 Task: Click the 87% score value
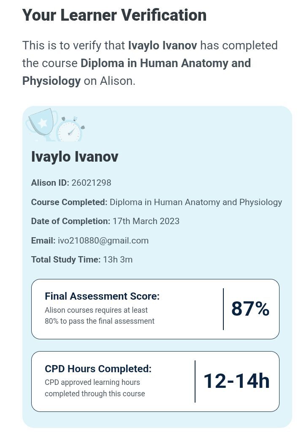pyautogui.click(x=250, y=309)
